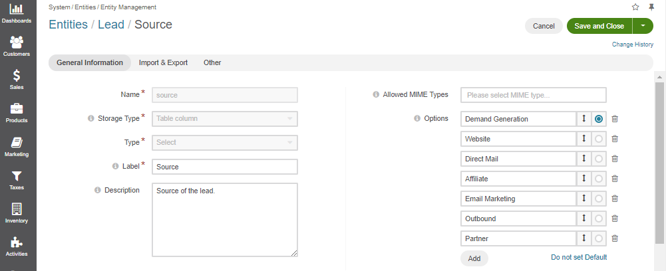Click the favorite star icon
Screen dimensions: 666x271
tap(635, 7)
